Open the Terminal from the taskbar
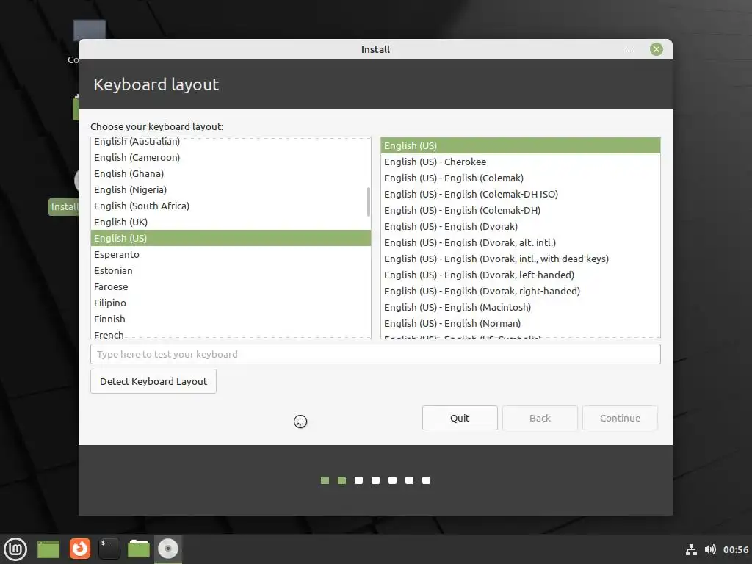The height and width of the screenshot is (564, 752). 109,549
